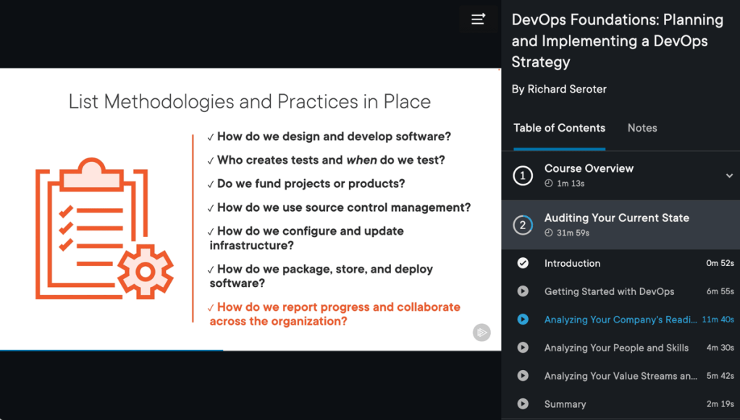This screenshot has height=420, width=740.
Task: Click the module 2 circle progress indicator
Action: click(523, 225)
